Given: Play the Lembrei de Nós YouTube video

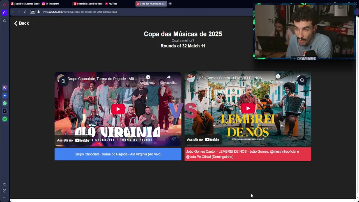Looking at the screenshot, I should [248, 108].
